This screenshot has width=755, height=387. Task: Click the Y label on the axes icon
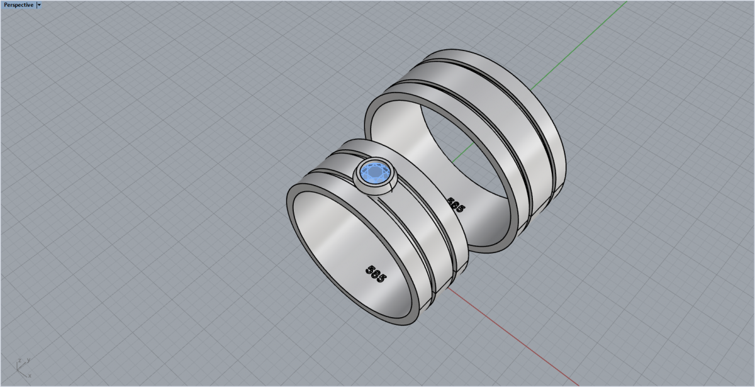[29, 360]
